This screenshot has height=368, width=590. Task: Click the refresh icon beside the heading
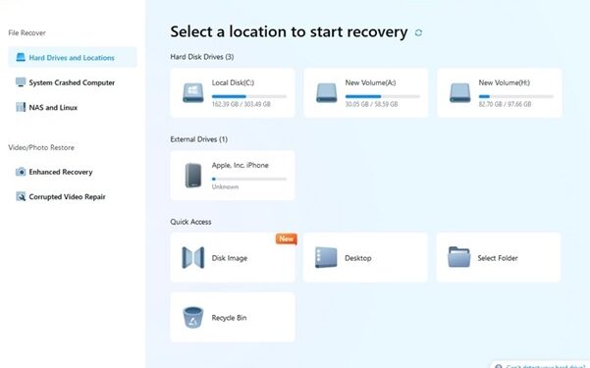point(418,32)
